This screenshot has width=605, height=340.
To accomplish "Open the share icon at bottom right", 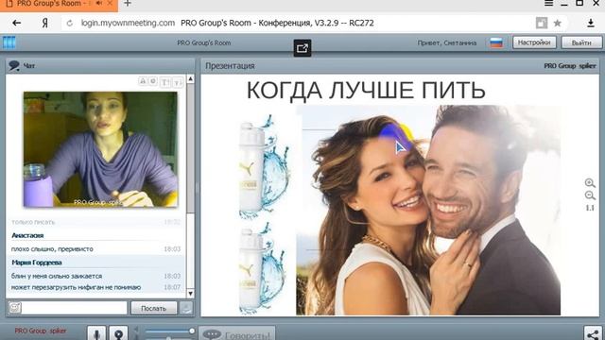I will coord(593,333).
